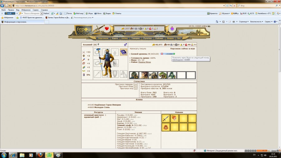Open the Справка menu
The image size is (281, 158).
tap(44, 10)
